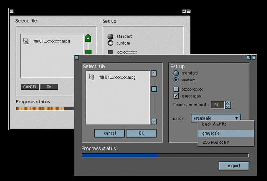Click the mpg file icon in the front window list
Image resolution: width=267 pixels, height=181 pixels.
tap(92, 77)
